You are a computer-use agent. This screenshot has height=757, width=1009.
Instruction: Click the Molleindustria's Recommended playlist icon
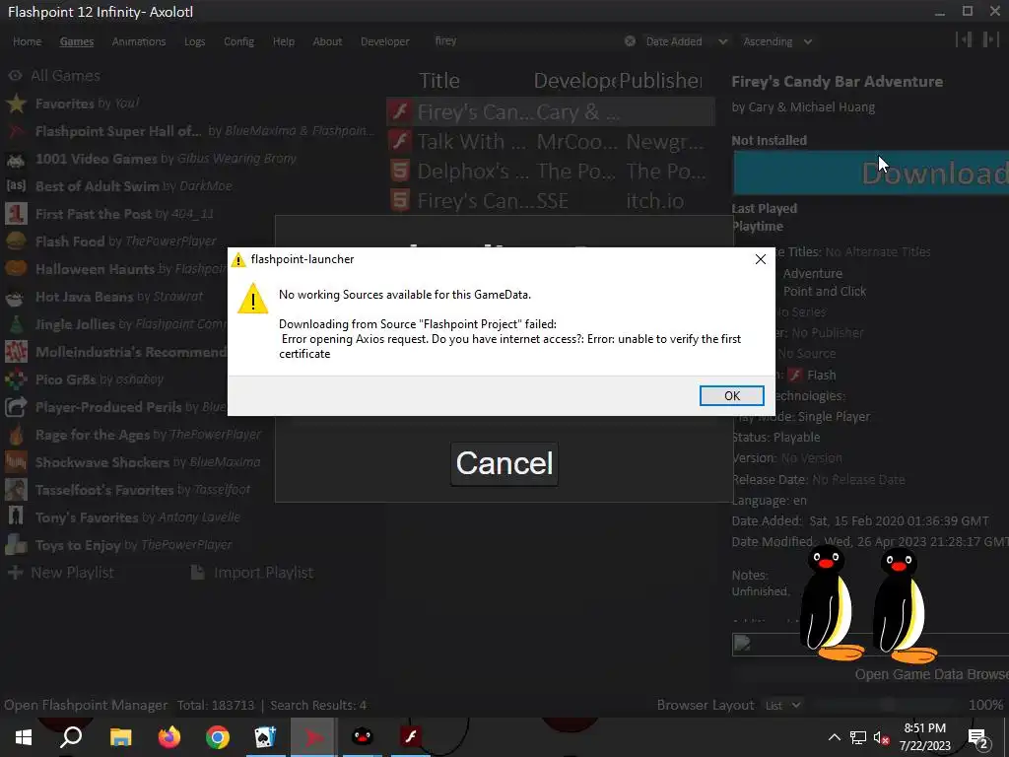[x=16, y=352]
